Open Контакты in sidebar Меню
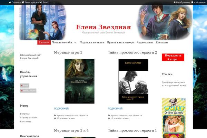This screenshot has width=207, height=138. click(x=26, y=121)
